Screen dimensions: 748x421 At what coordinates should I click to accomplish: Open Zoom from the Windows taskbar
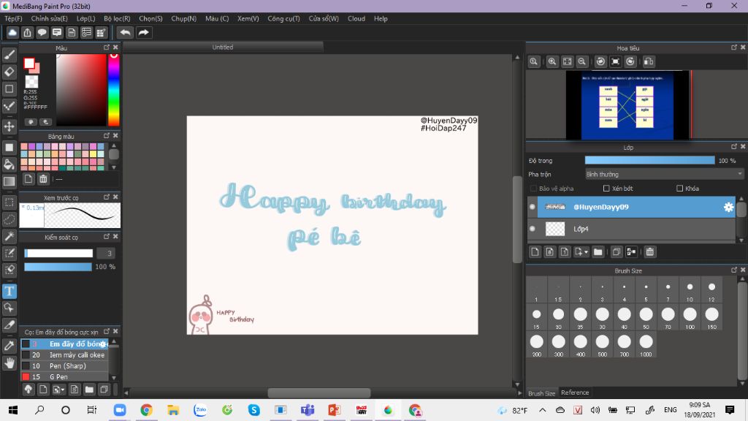120,410
